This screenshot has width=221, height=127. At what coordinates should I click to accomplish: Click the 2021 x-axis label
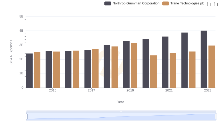[169, 90]
